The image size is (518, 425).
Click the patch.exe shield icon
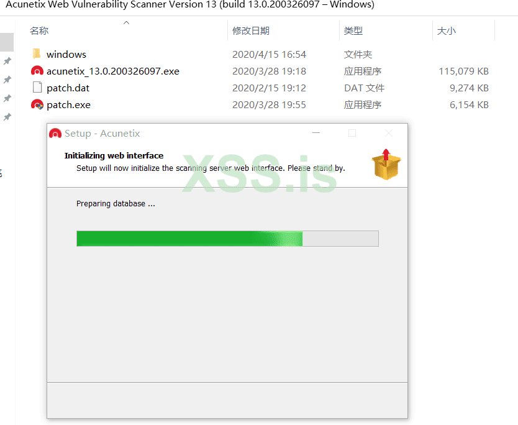(x=37, y=104)
